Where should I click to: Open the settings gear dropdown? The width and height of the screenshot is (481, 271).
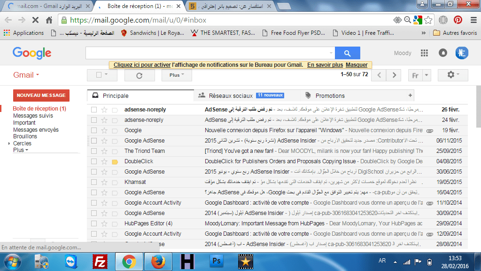coord(452,75)
